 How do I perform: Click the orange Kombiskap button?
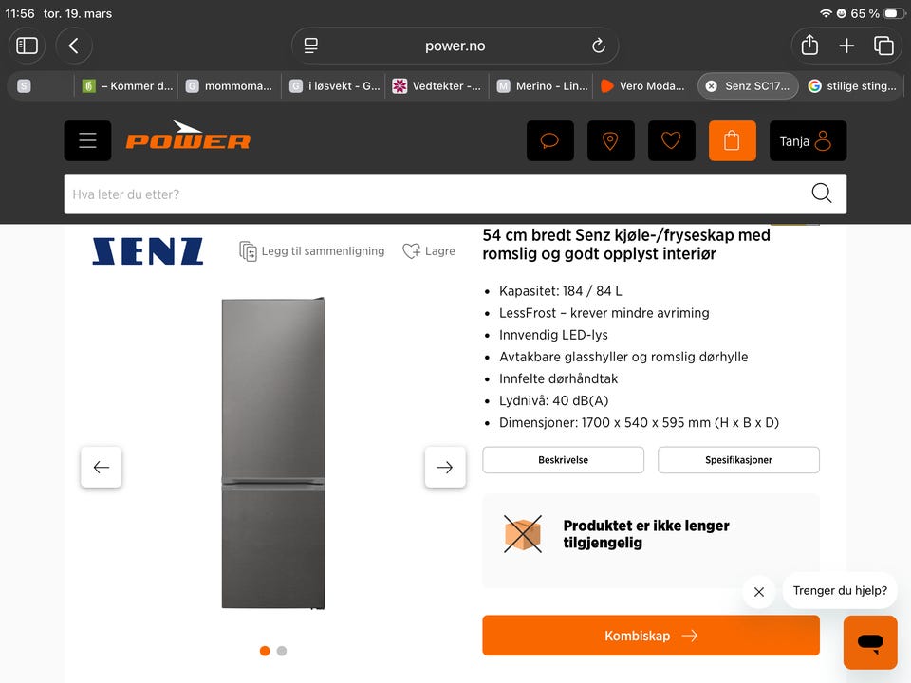(651, 636)
